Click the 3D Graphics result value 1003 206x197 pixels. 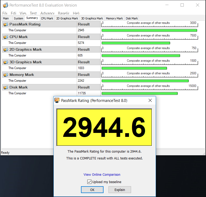(81, 68)
